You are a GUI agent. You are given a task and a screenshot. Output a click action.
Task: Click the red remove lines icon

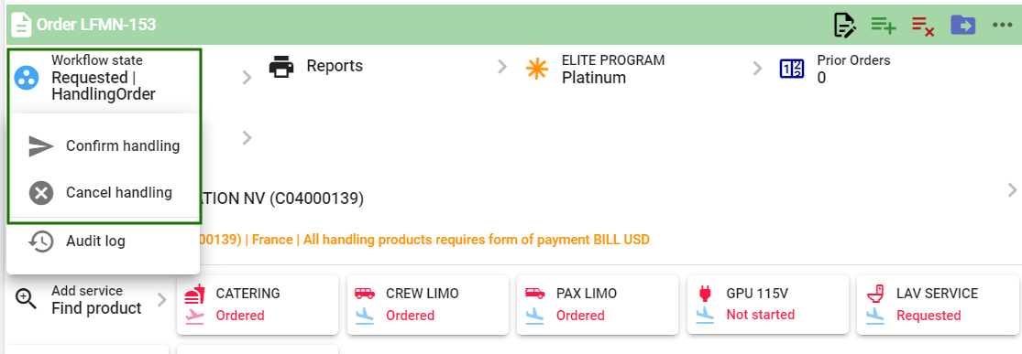pyautogui.click(x=923, y=26)
